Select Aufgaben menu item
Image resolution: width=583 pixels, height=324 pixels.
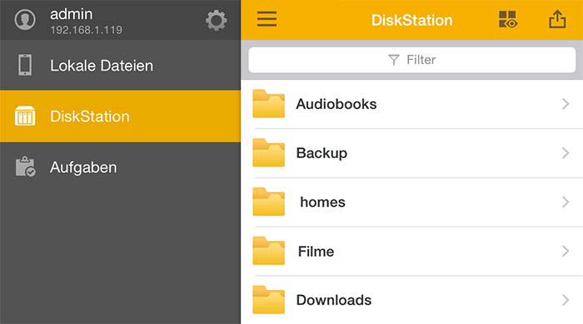120,167
